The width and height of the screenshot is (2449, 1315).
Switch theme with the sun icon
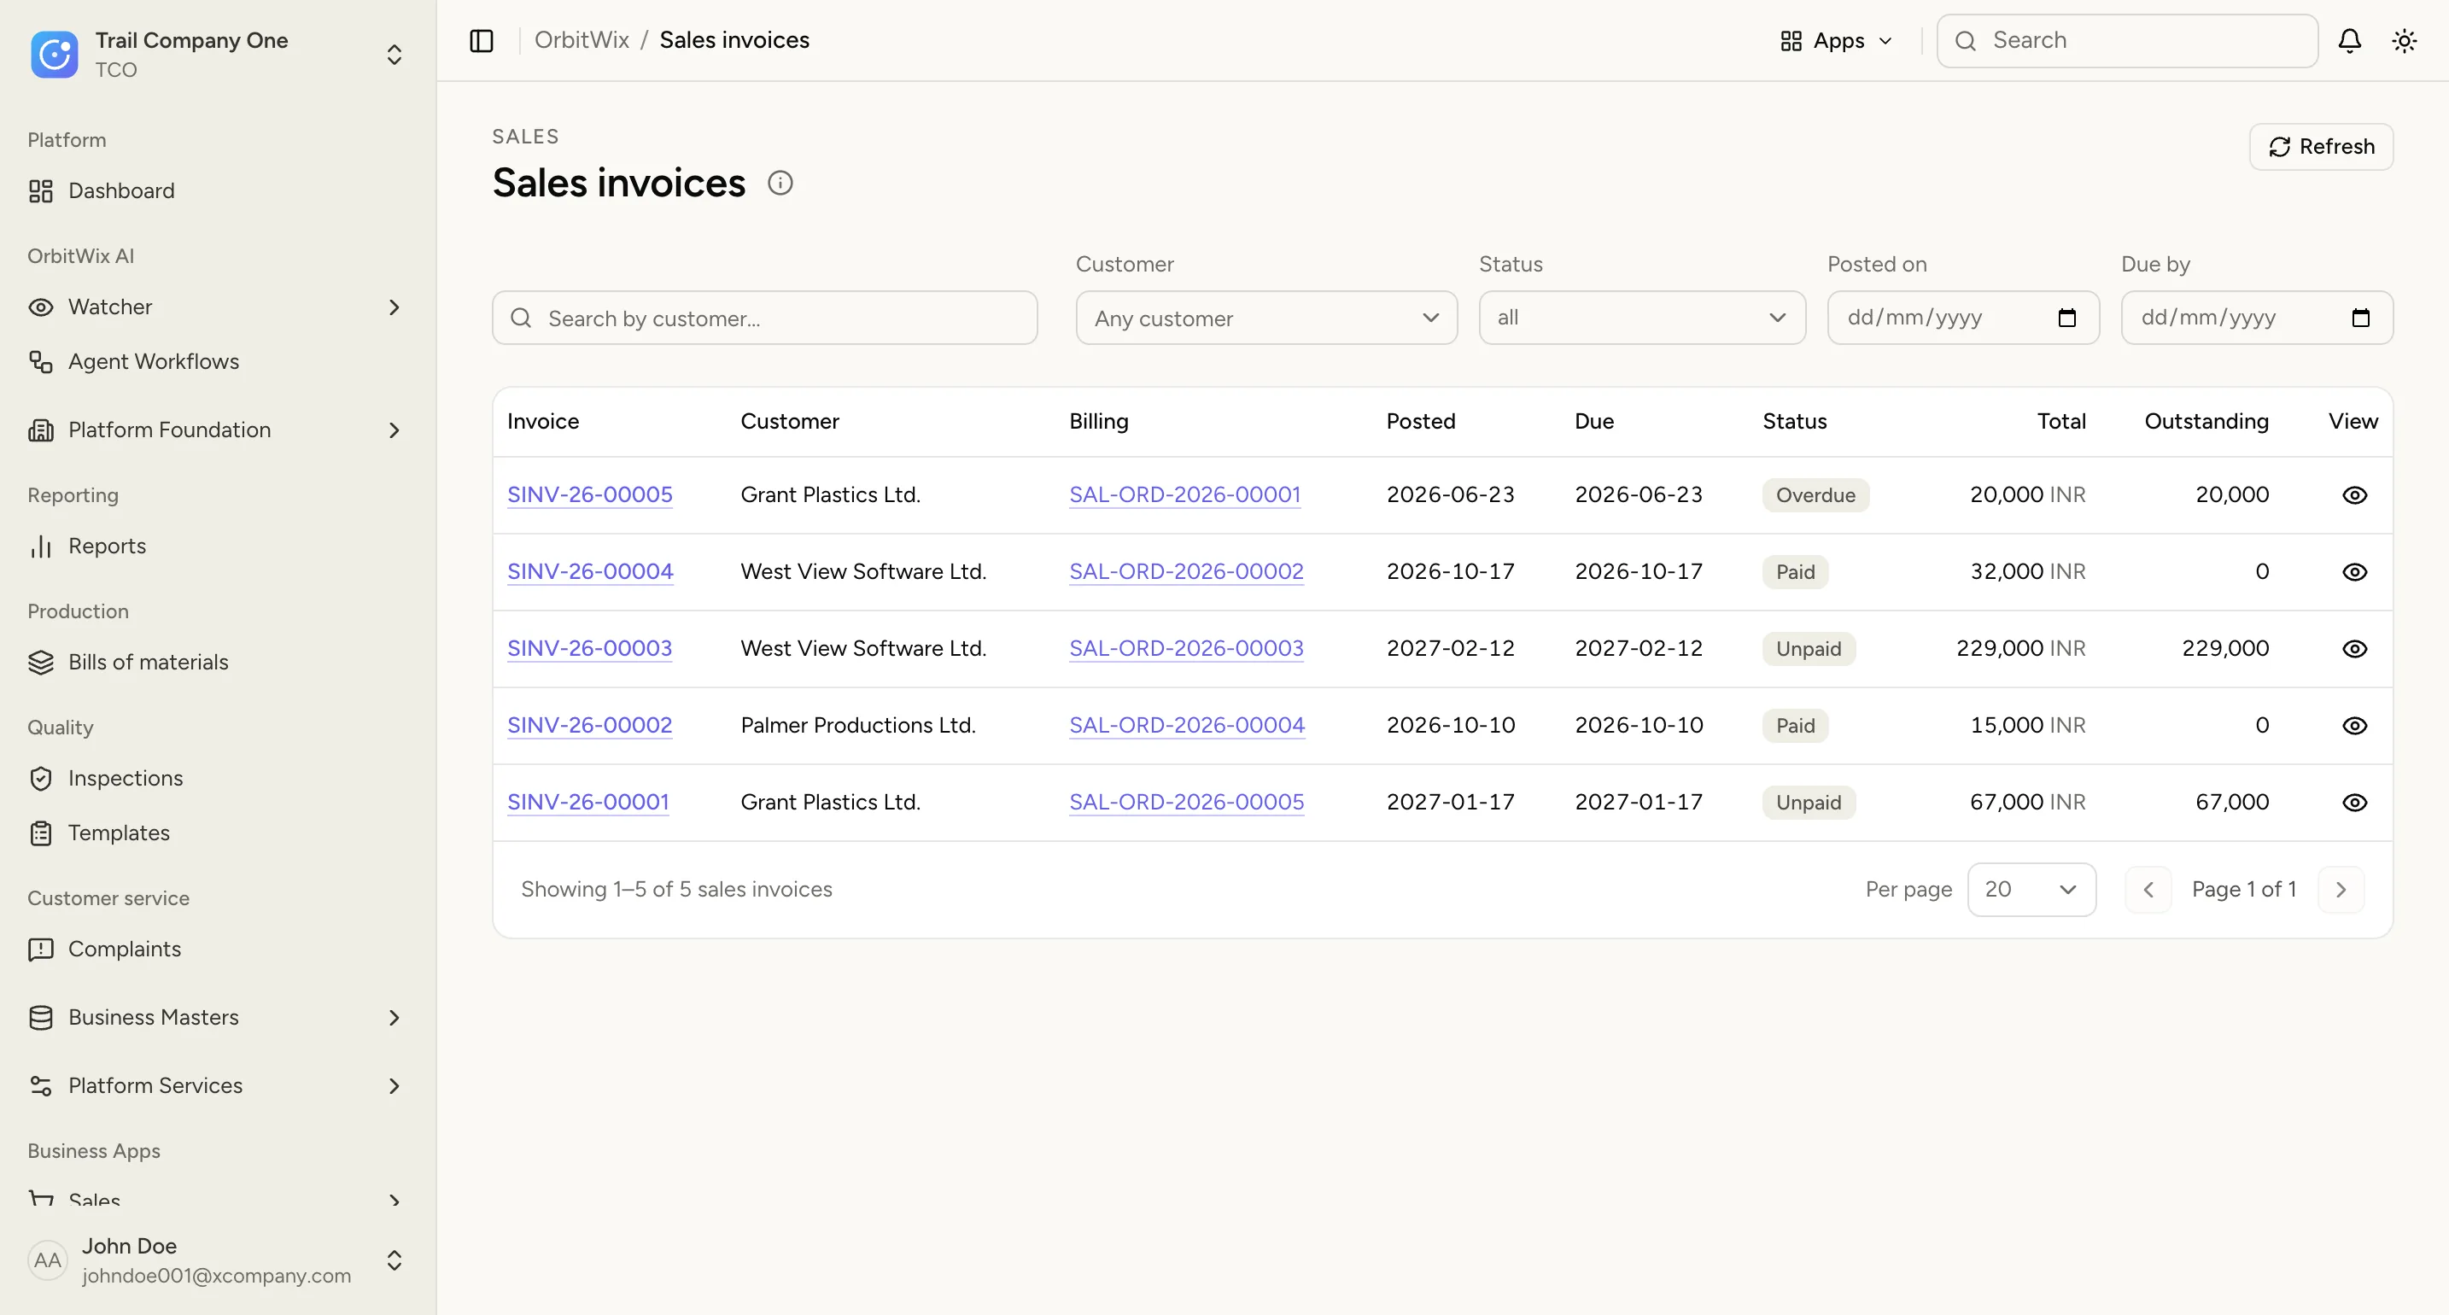pyautogui.click(x=2405, y=40)
